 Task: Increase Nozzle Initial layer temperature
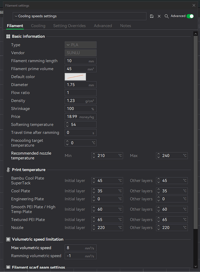pos(94,226)
